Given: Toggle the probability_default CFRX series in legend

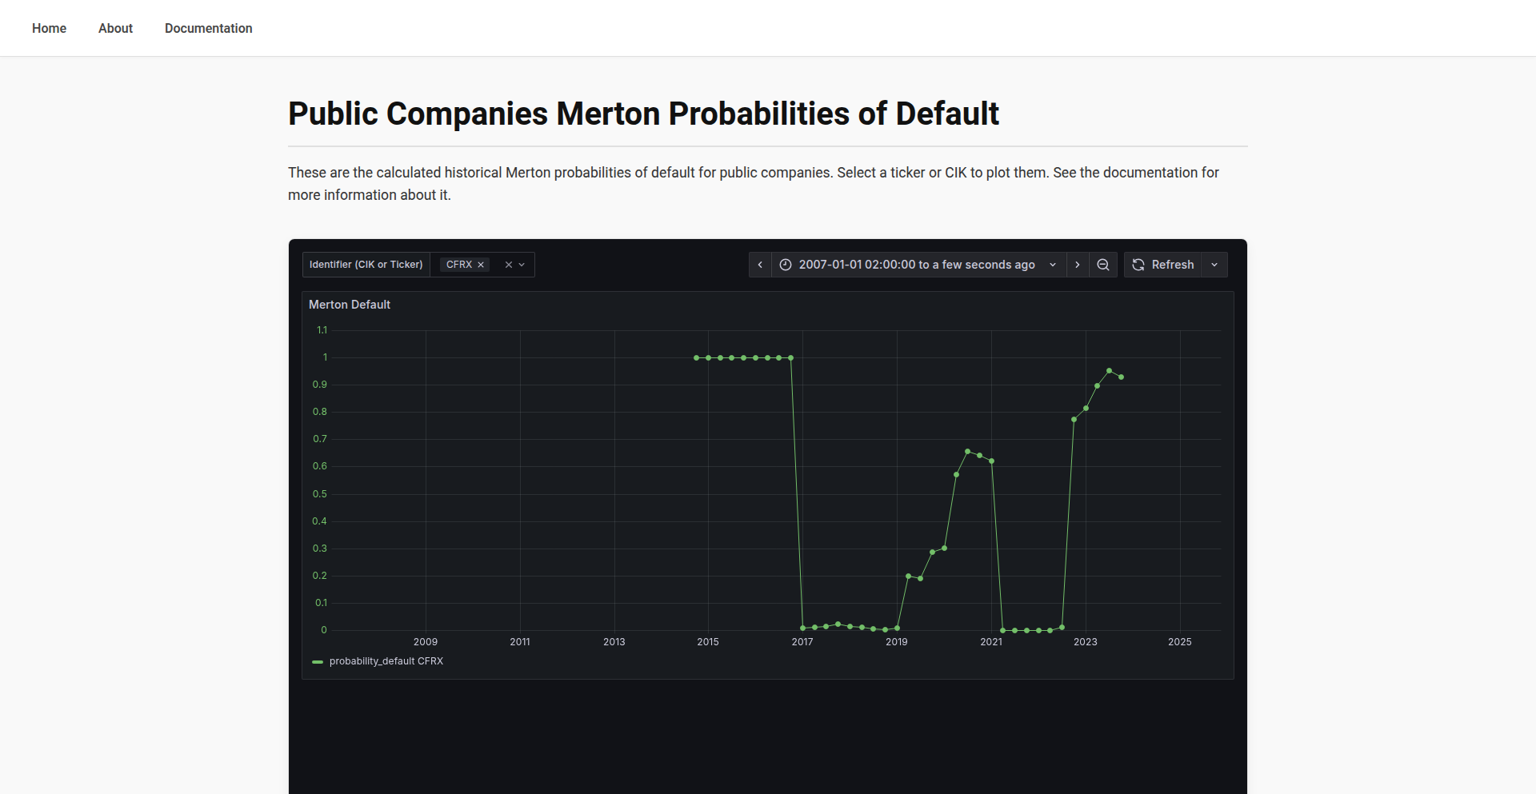Looking at the screenshot, I should pos(387,660).
